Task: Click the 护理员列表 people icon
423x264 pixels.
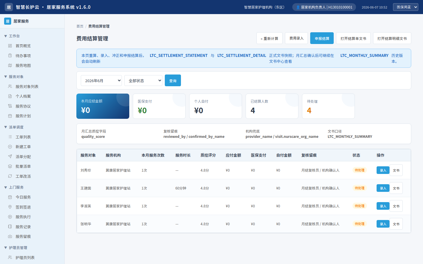Action: (10, 258)
